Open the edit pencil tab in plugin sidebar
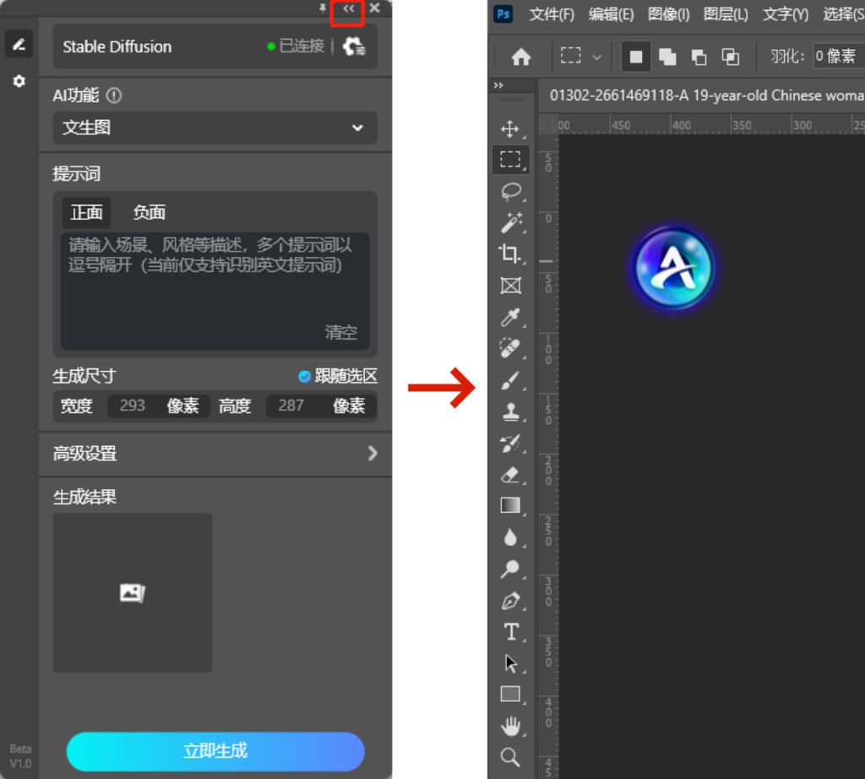 19,44
